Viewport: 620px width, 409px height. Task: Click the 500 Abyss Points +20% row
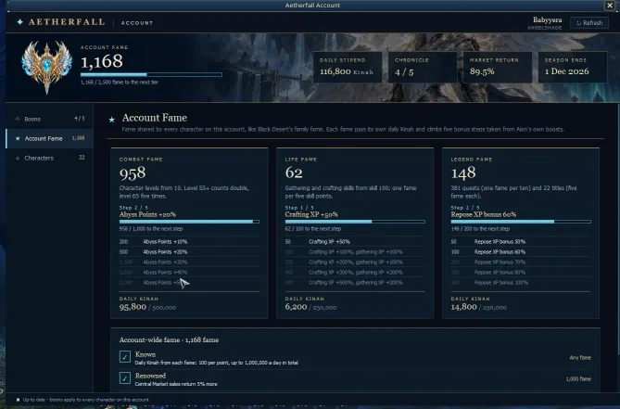point(189,252)
